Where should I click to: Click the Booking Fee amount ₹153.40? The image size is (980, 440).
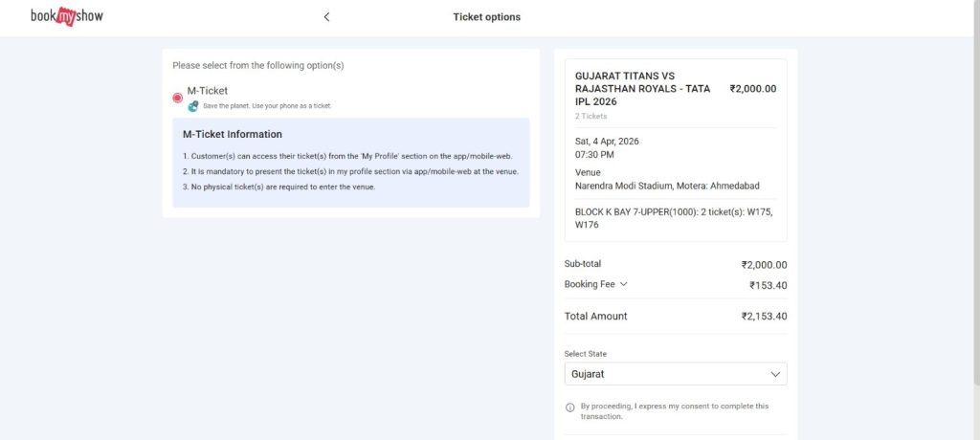click(x=768, y=286)
